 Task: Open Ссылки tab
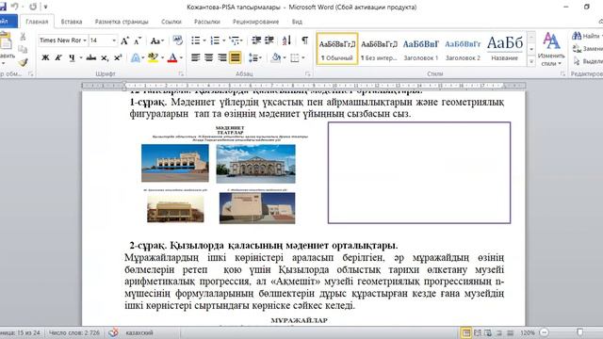point(171,22)
